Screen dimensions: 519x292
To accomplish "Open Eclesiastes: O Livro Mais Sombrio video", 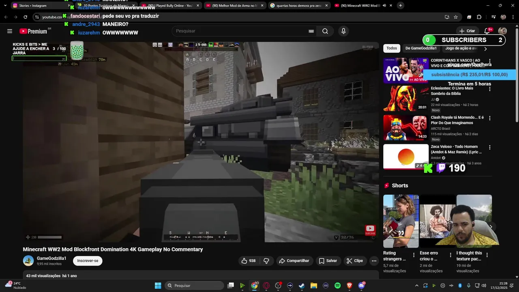I will (452, 91).
